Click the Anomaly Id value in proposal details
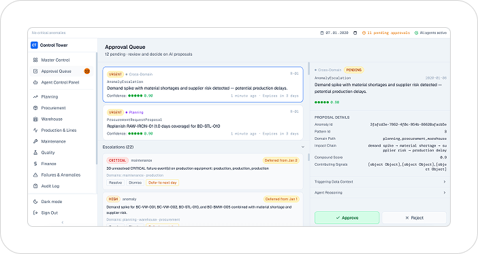478x254 pixels. click(x=409, y=124)
